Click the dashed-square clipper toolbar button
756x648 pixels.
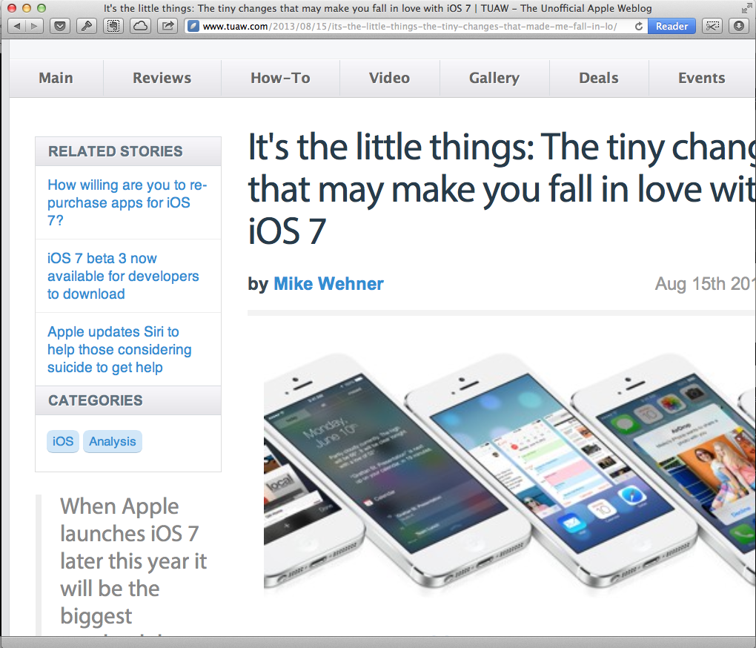pyautogui.click(x=114, y=26)
